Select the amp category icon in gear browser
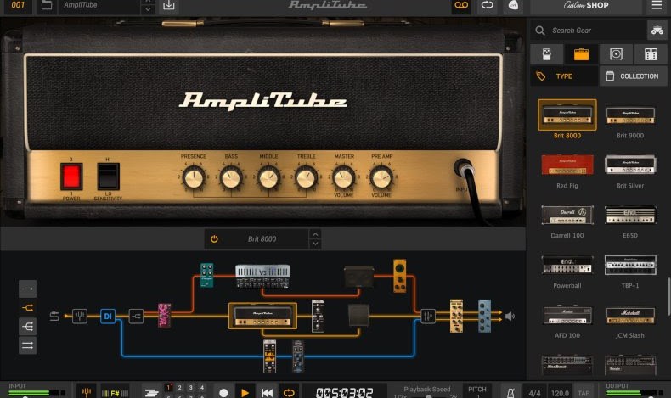Image resolution: width=671 pixels, height=398 pixels. [581, 54]
